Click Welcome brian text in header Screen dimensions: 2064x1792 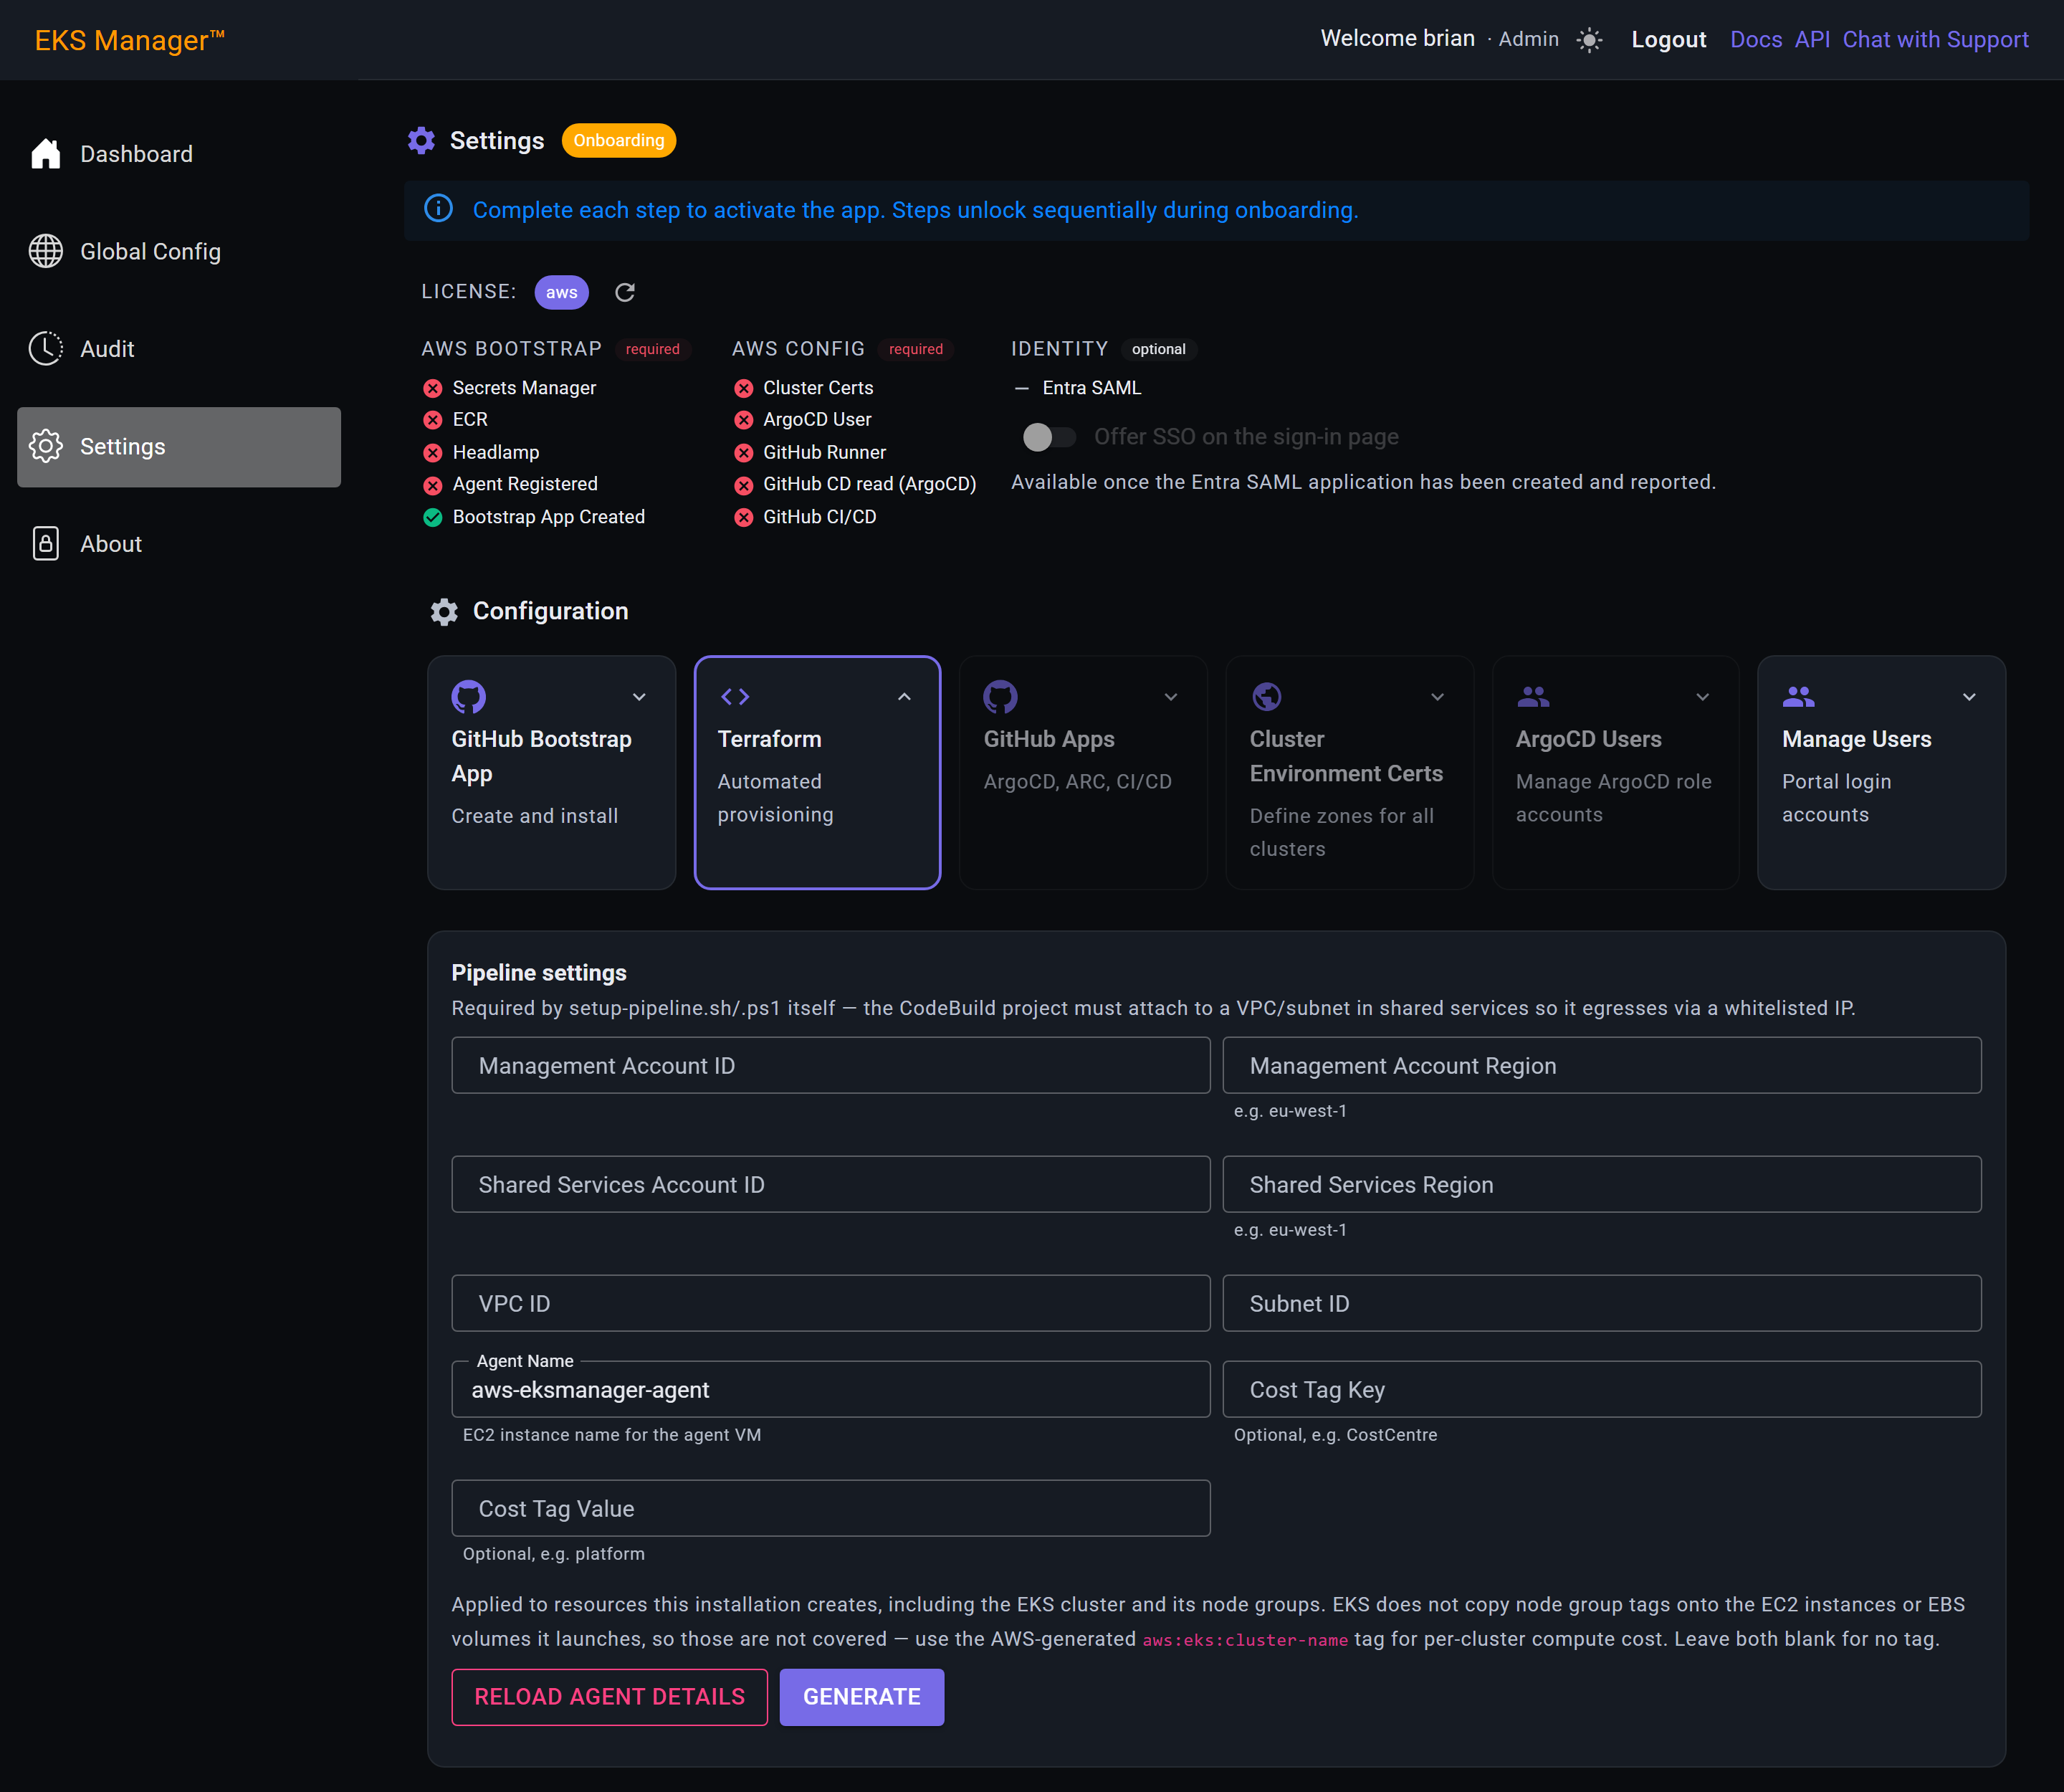(1397, 39)
